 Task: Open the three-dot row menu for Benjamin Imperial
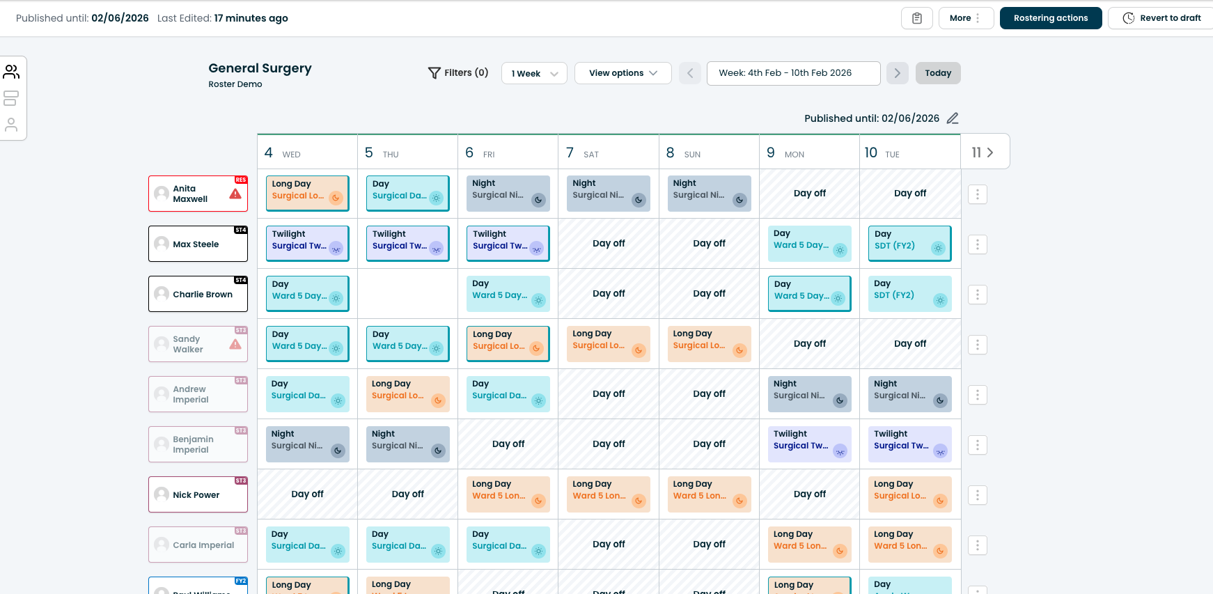(977, 445)
